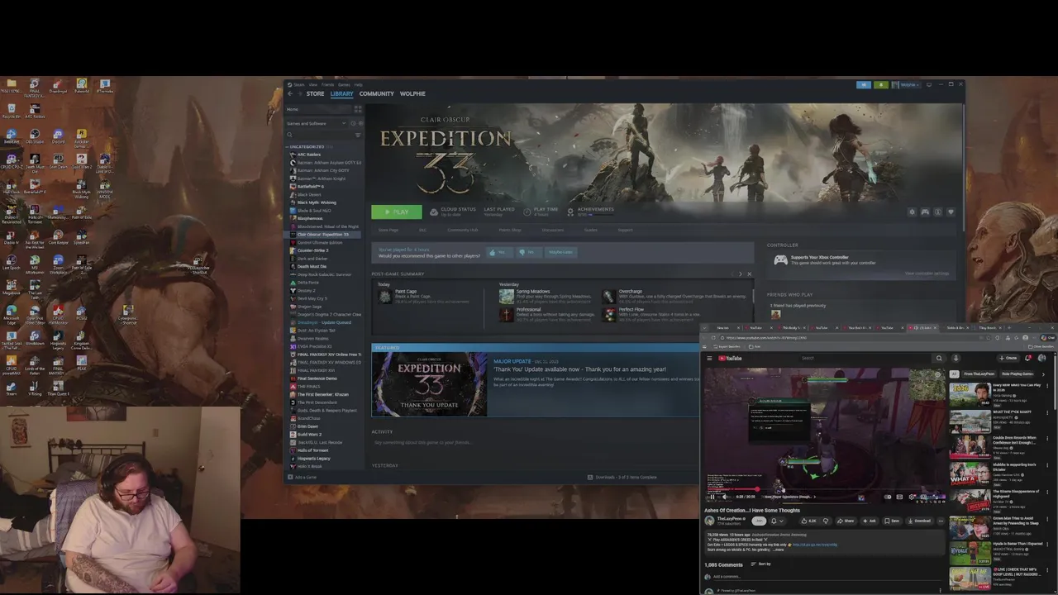Click the Steam forward navigation arrow
The image size is (1058, 595).
pos(300,93)
